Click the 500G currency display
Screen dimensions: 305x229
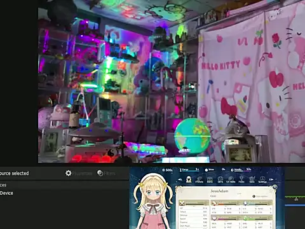point(167,170)
